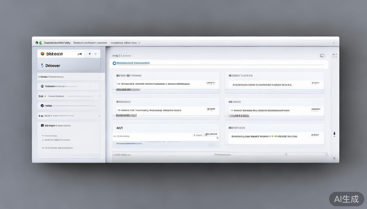Open the Discover item in the sidebar
The image size is (367, 209).
click(53, 66)
